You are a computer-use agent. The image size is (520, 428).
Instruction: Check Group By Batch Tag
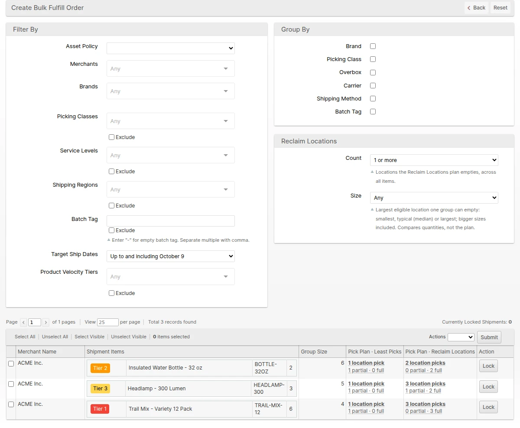click(x=373, y=111)
